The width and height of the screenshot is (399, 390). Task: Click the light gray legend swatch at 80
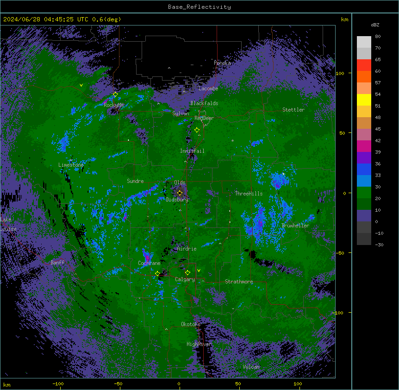[x=364, y=42]
